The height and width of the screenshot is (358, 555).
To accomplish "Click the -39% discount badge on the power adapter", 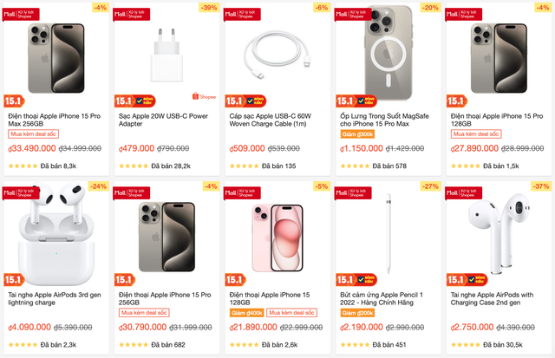I will (208, 8).
